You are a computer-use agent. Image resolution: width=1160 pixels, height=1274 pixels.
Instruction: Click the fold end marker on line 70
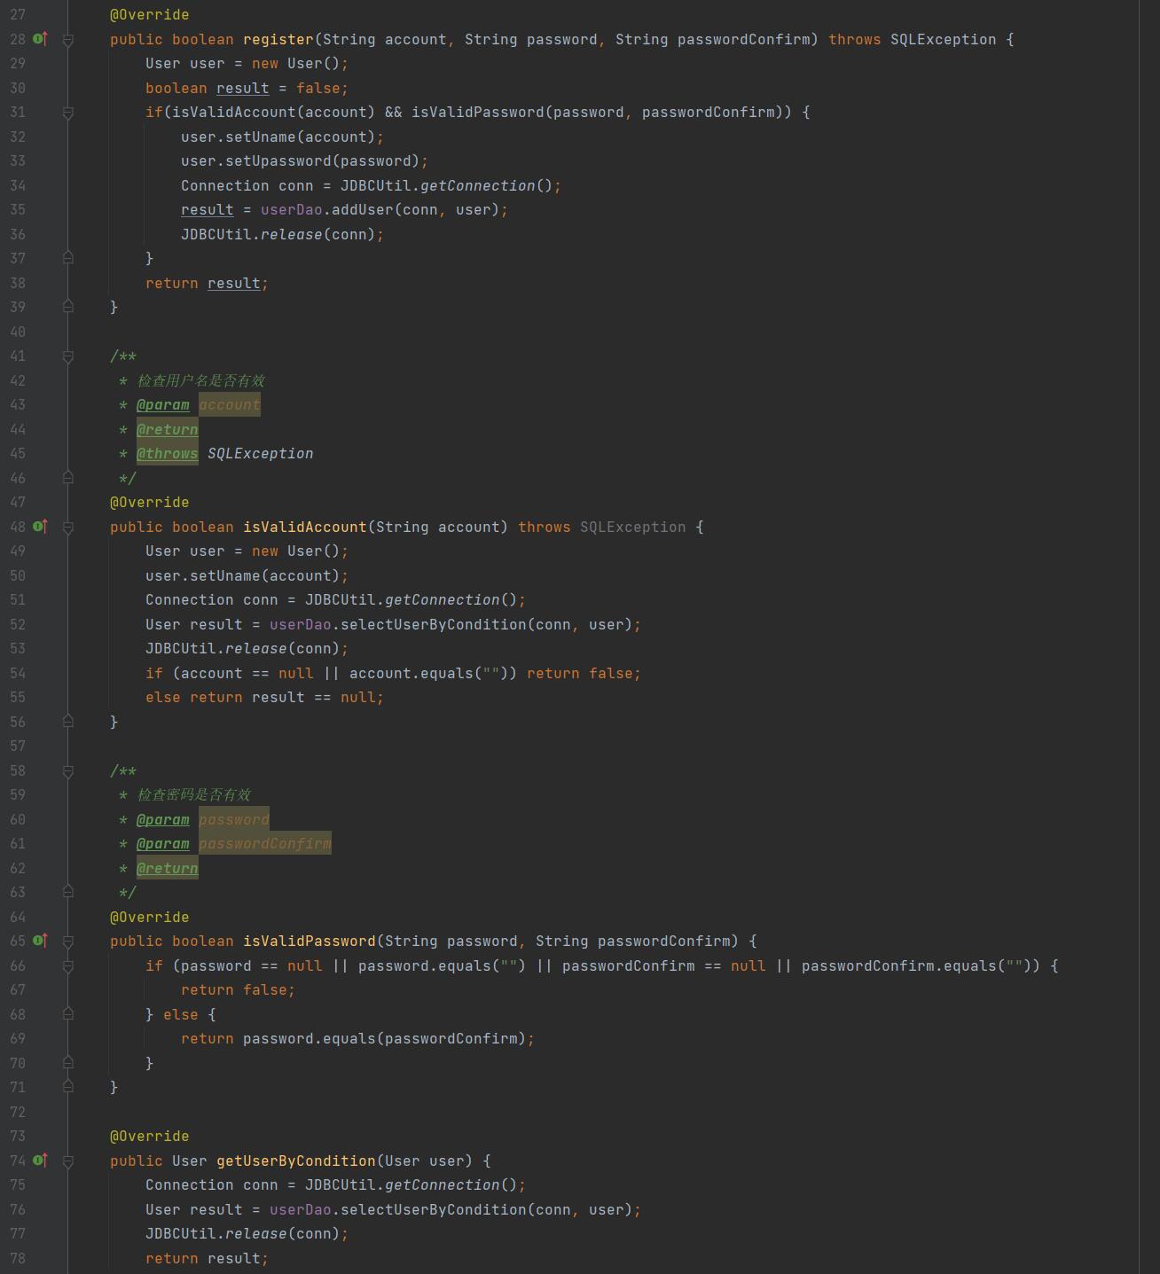pos(68,1063)
